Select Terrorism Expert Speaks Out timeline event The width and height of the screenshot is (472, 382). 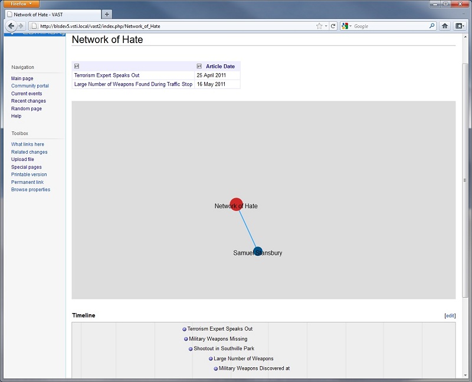click(x=218, y=329)
